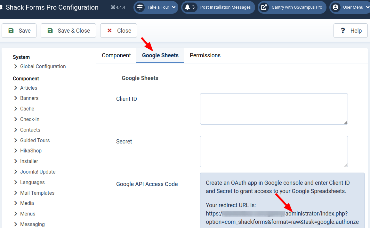370x228 pixels.
Task: Click the chevron next to Languages
Action: (16, 183)
